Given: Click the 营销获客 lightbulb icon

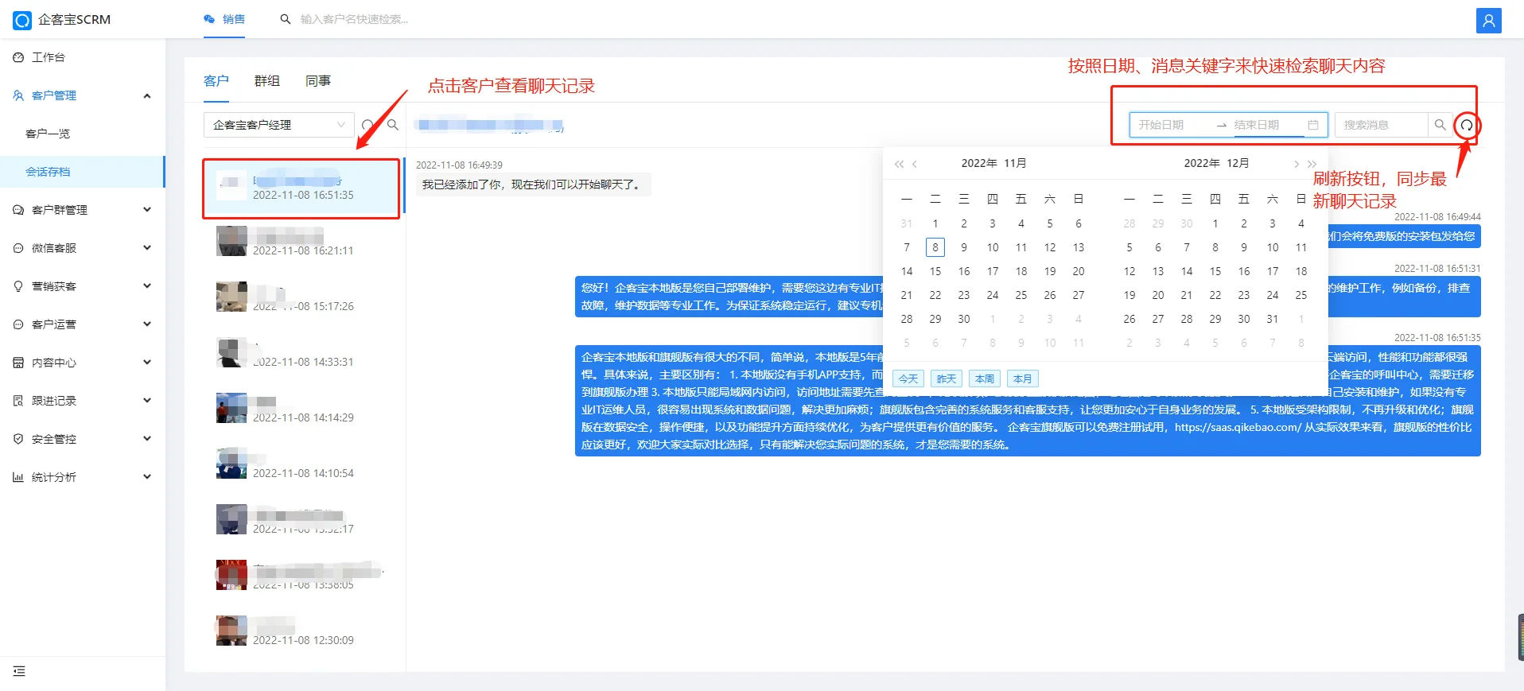Looking at the screenshot, I should pos(18,286).
